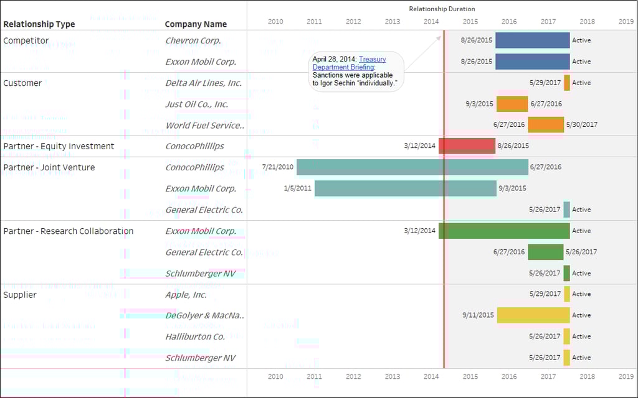Open the Treasury Department Briefing link
The image size is (638, 398).
[x=349, y=63]
